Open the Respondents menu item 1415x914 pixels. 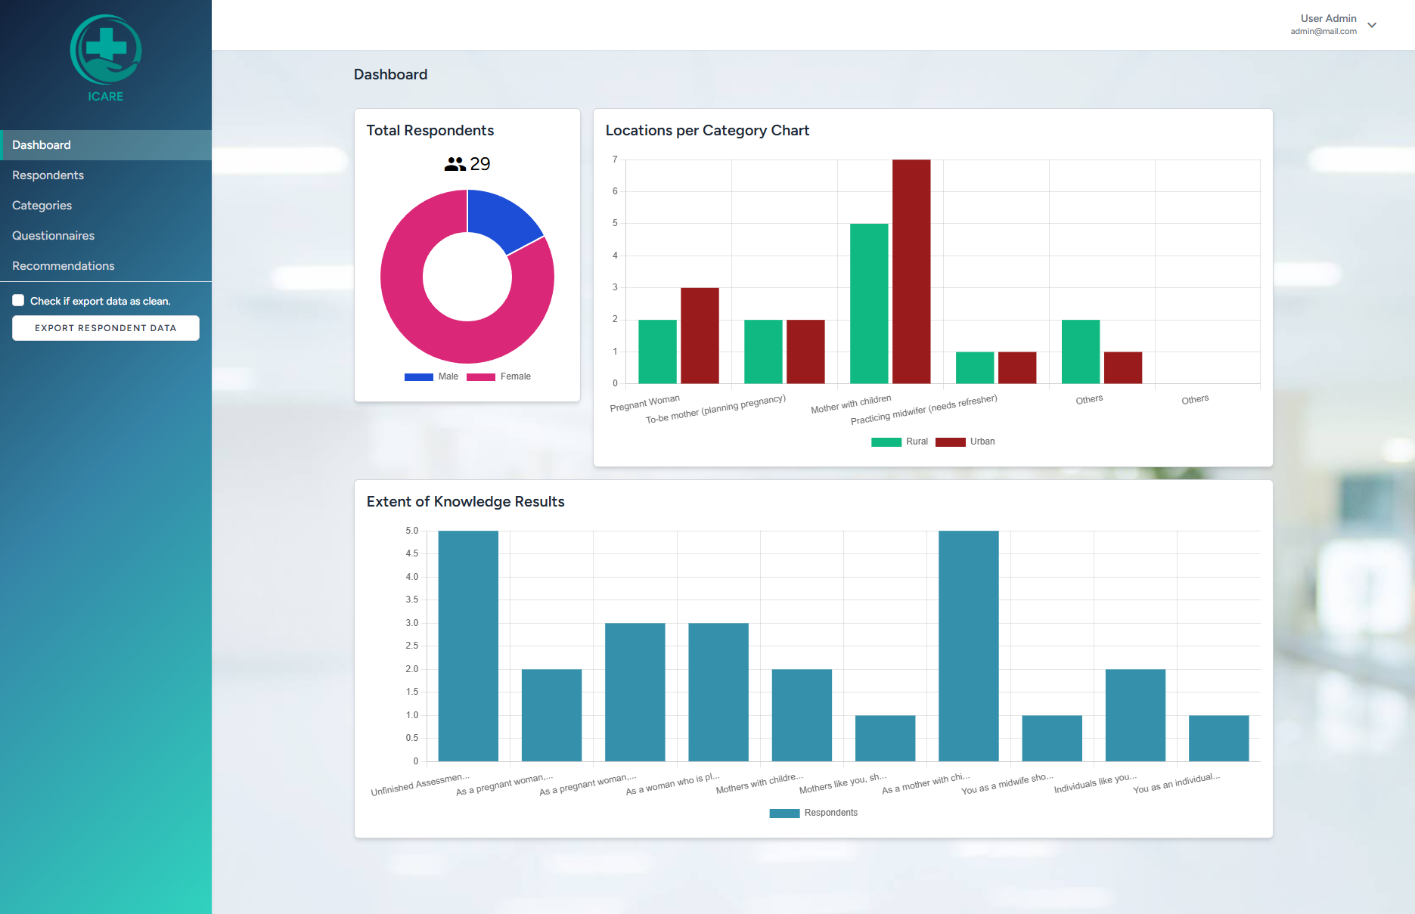tap(48, 175)
